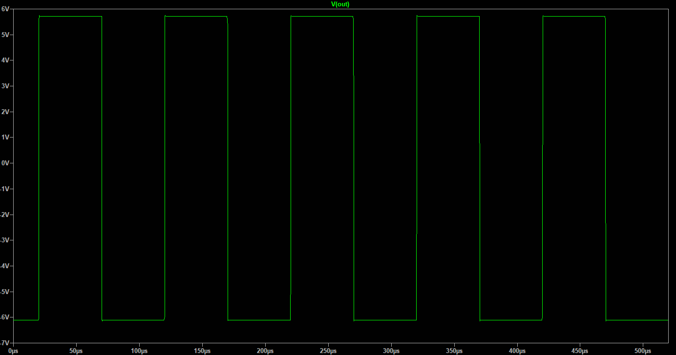
Task: Click the 100µs time axis label
Action: pos(139,351)
